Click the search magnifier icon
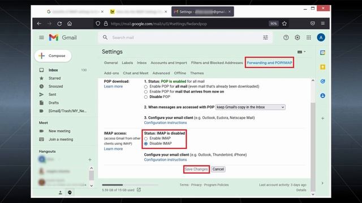Screen dimensions: 362x203 point(105,37)
